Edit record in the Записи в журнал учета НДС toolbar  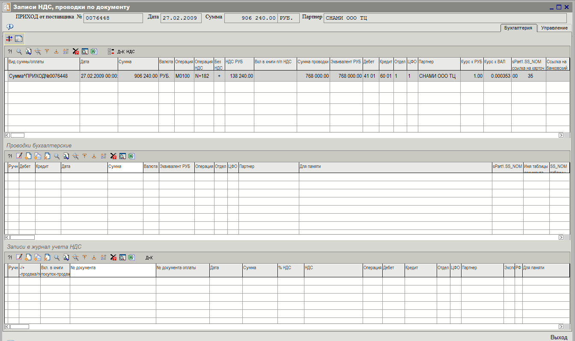[x=19, y=257]
